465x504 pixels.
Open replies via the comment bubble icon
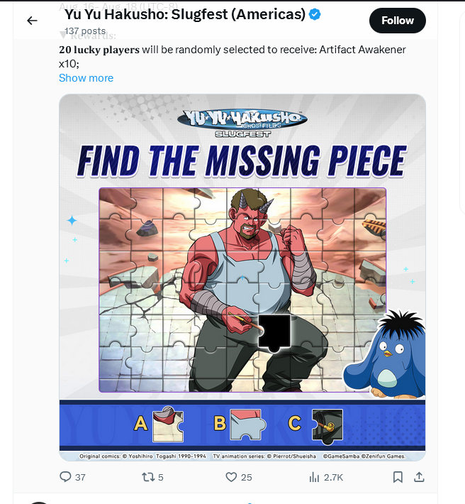[65, 477]
